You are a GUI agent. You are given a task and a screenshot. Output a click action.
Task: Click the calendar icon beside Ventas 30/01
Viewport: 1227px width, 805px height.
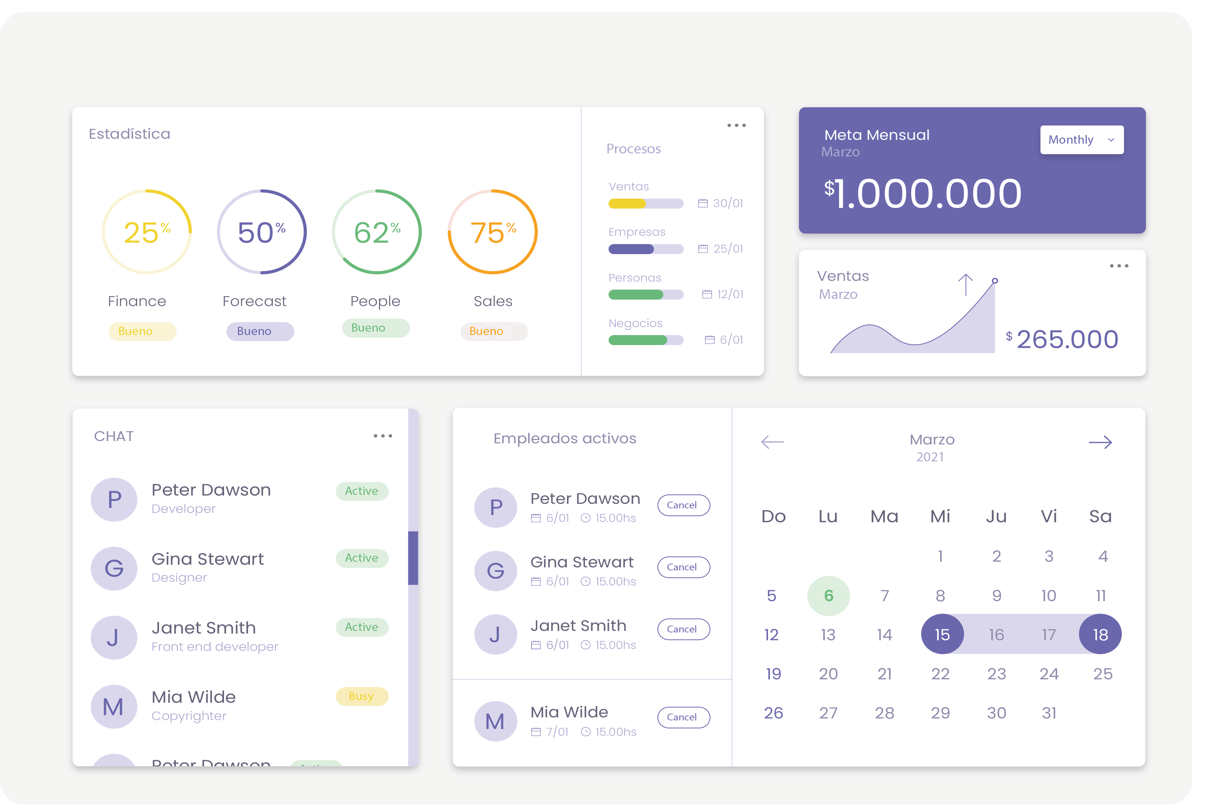pos(703,203)
